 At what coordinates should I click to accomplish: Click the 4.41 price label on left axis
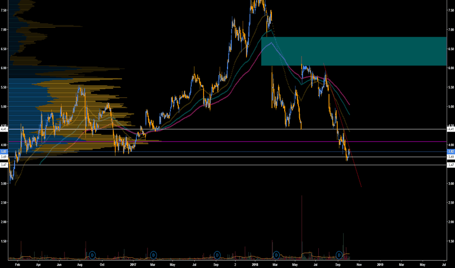click(x=4, y=129)
